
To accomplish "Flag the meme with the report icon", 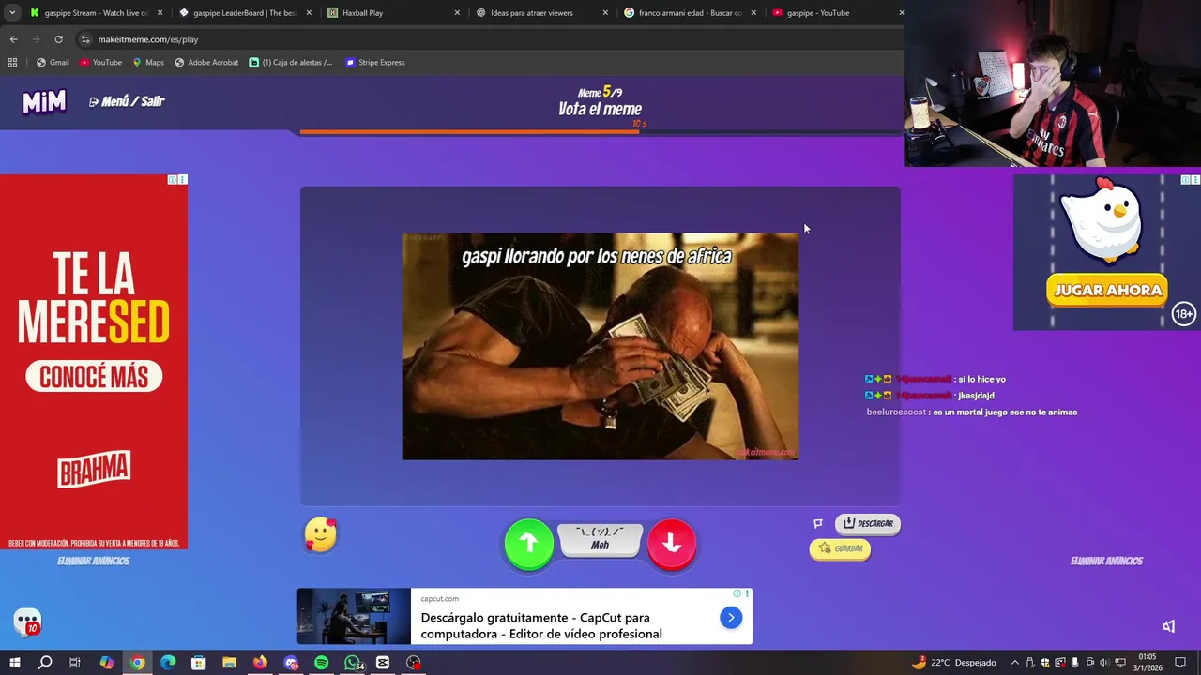I will [818, 523].
